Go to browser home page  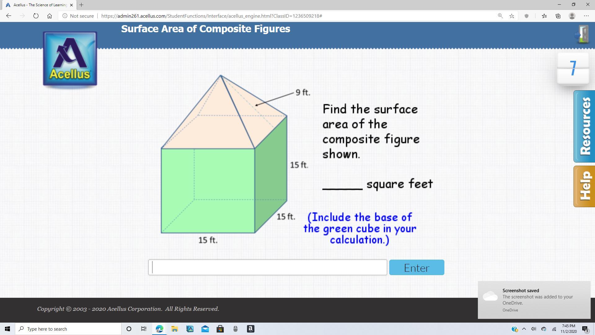click(x=50, y=16)
